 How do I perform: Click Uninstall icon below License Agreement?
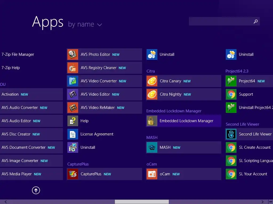[x=73, y=147]
